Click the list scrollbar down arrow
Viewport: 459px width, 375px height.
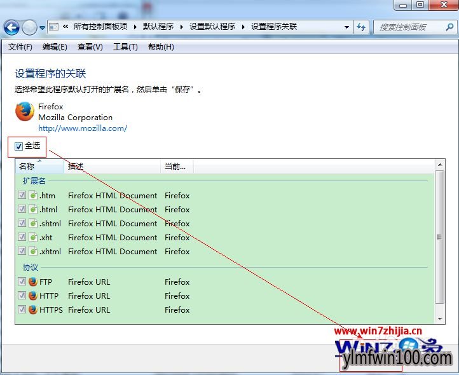440,318
